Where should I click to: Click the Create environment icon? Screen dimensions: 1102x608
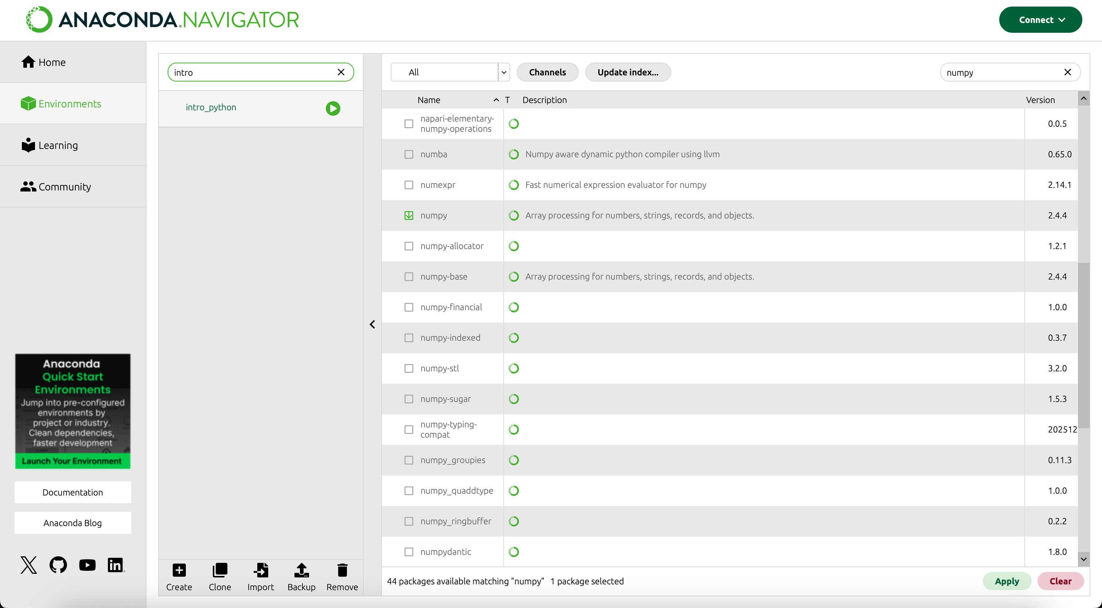(x=179, y=571)
